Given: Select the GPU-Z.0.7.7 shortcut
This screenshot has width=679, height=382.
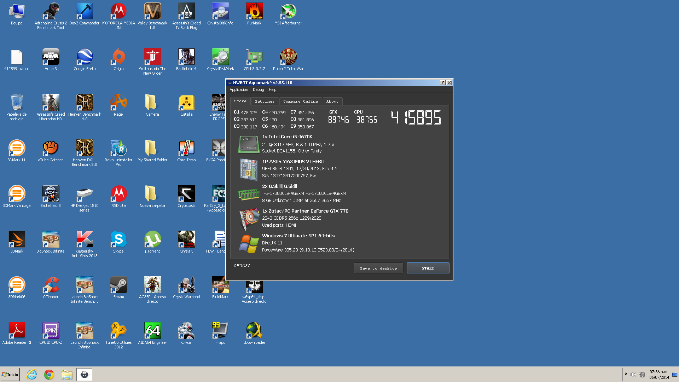Looking at the screenshot, I should [254, 60].
